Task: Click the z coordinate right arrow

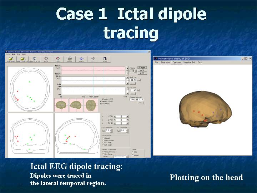Action: point(127,123)
